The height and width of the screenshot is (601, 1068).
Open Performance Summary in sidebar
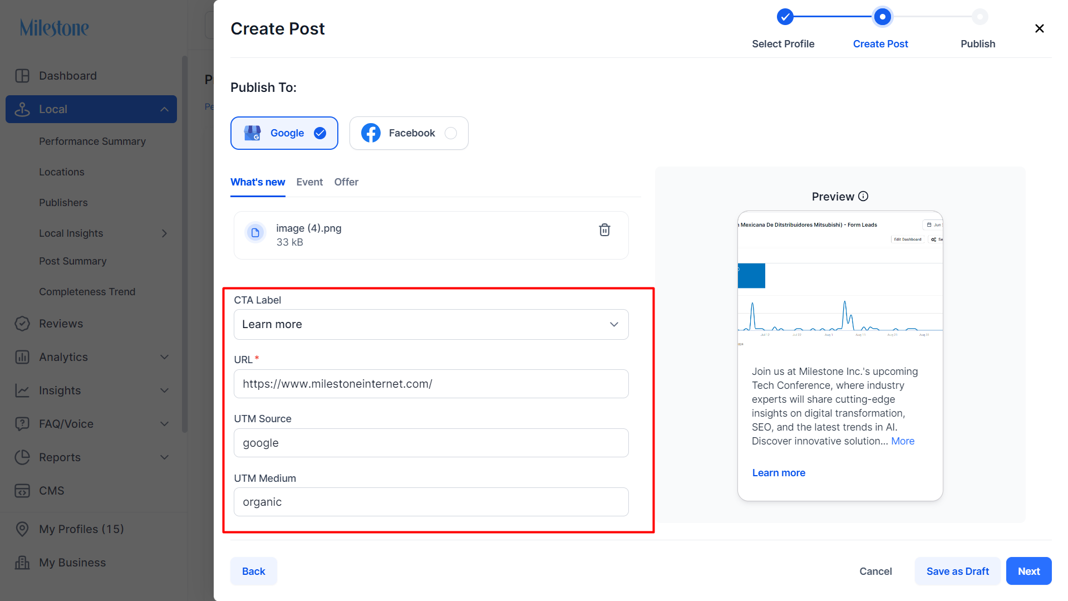[92, 141]
